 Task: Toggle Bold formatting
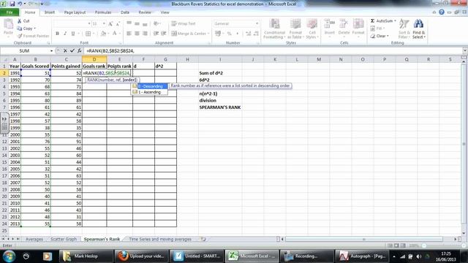click(x=57, y=34)
